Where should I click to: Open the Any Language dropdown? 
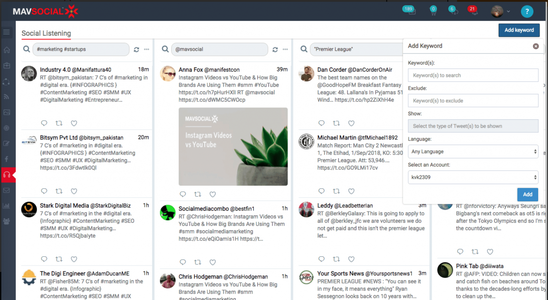473,152
